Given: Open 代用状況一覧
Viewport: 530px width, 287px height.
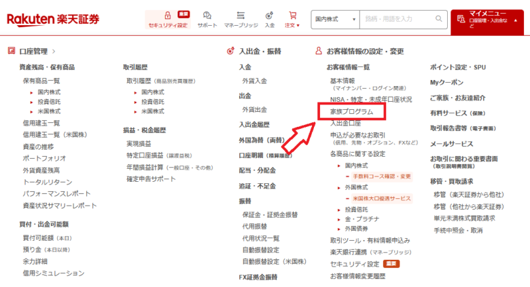Looking at the screenshot, I should [x=260, y=239].
